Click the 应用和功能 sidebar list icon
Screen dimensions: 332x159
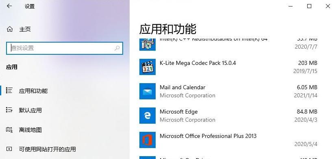9,90
